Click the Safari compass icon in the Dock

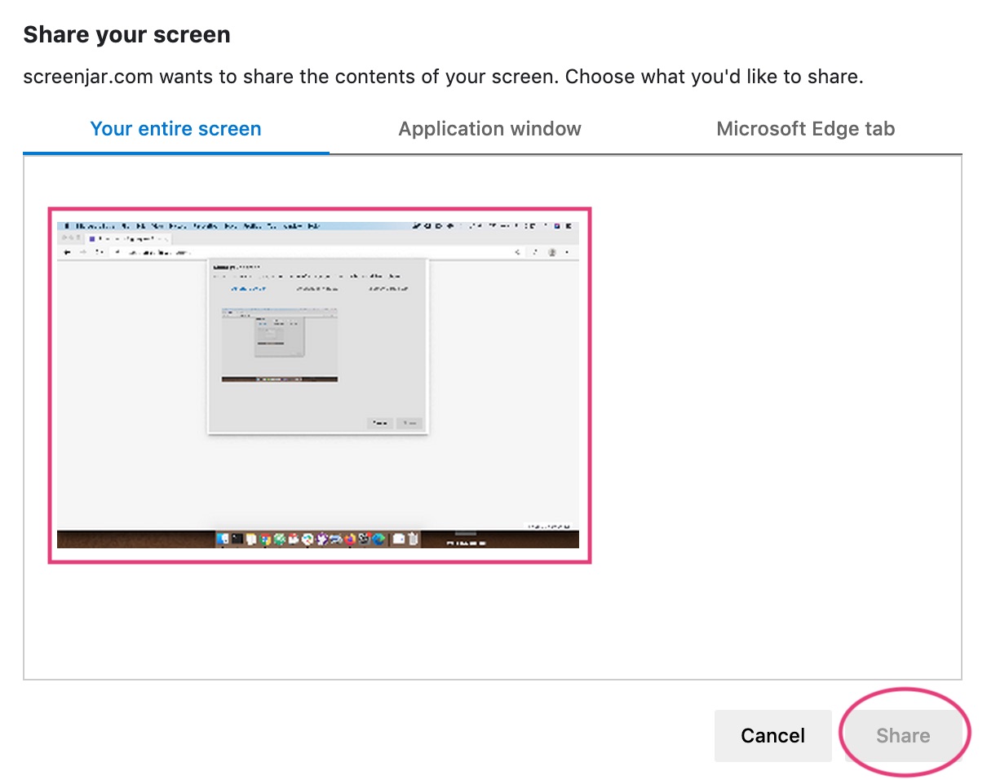pyautogui.click(x=308, y=539)
